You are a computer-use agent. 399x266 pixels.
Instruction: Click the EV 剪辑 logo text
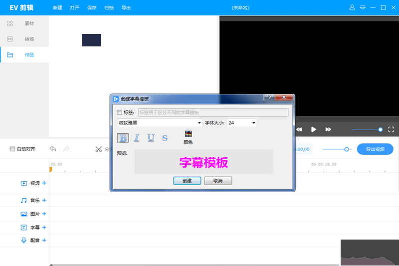21,7
